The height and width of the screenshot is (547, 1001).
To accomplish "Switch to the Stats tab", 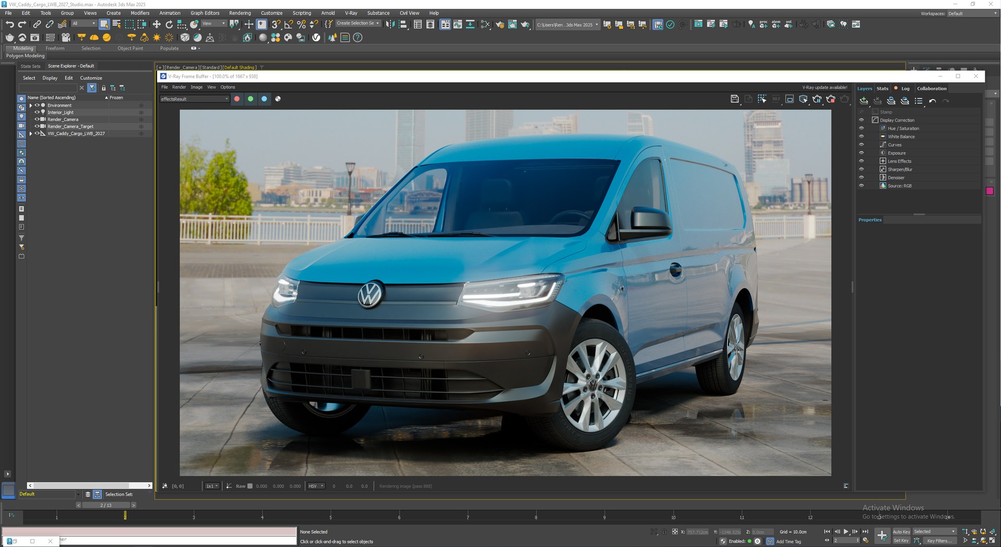I will click(x=882, y=89).
